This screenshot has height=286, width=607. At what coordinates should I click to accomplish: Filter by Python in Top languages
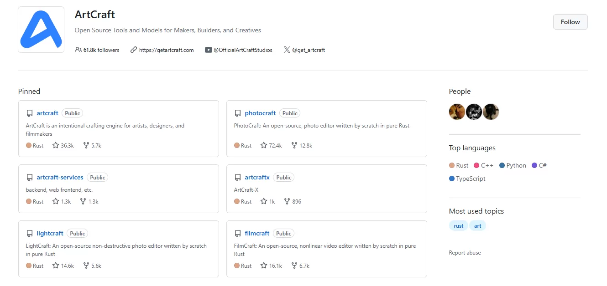(x=513, y=166)
